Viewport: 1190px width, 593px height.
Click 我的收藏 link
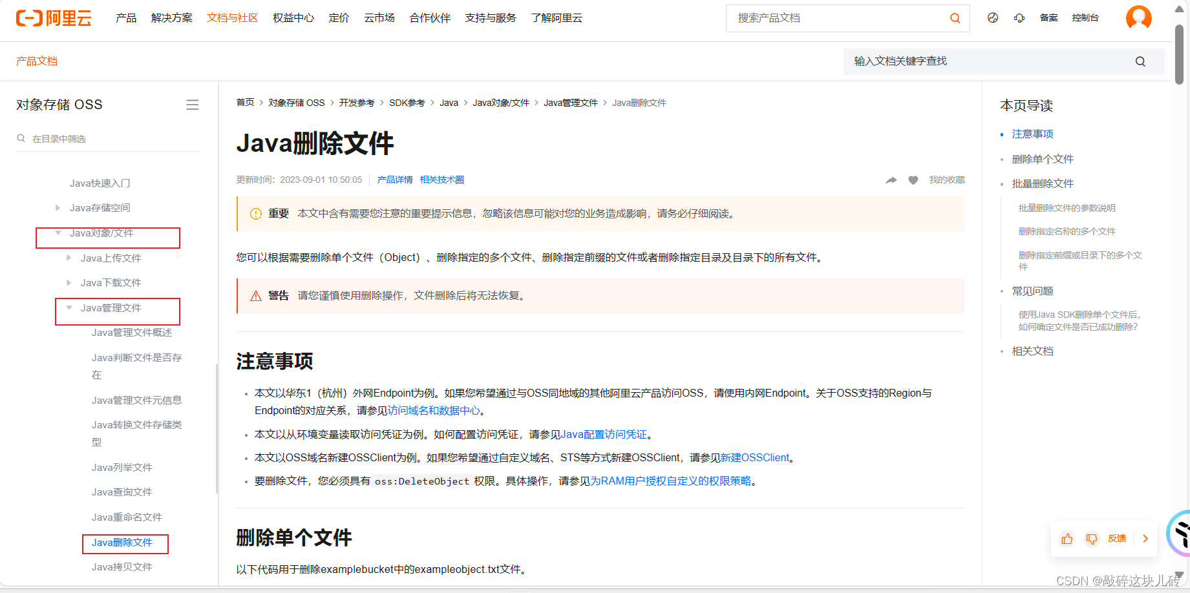point(947,180)
